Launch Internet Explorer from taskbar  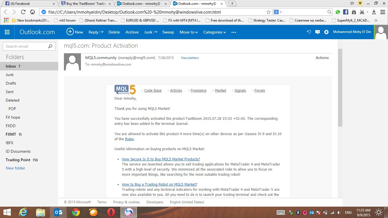23,212
